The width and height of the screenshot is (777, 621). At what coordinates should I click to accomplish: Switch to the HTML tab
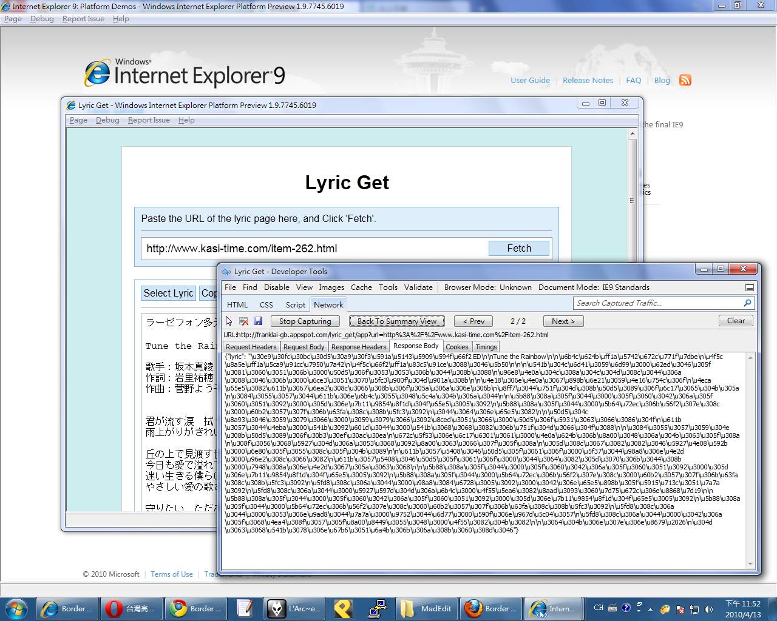(x=237, y=305)
